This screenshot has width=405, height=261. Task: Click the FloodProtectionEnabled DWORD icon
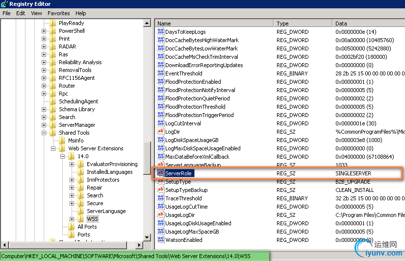pos(161,81)
